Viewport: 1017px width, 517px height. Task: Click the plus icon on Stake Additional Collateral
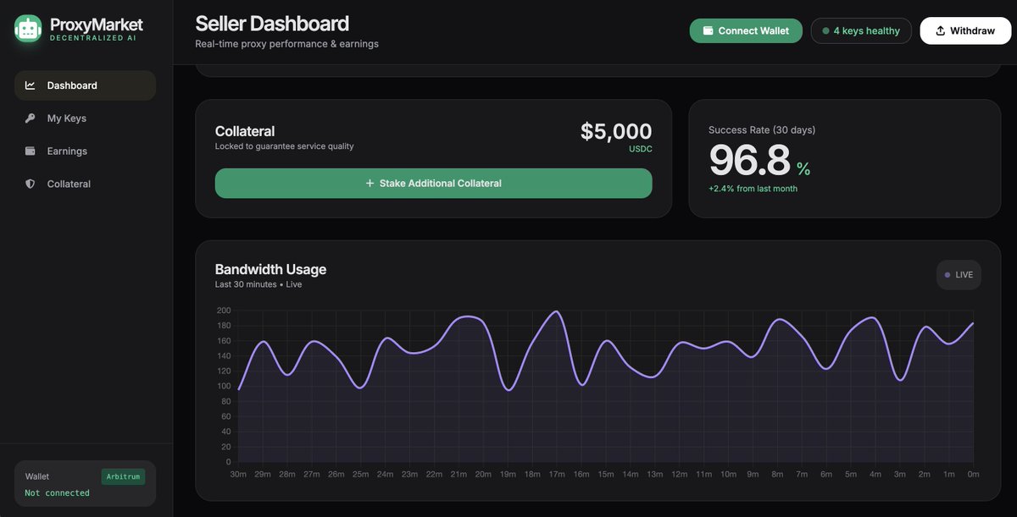(370, 184)
